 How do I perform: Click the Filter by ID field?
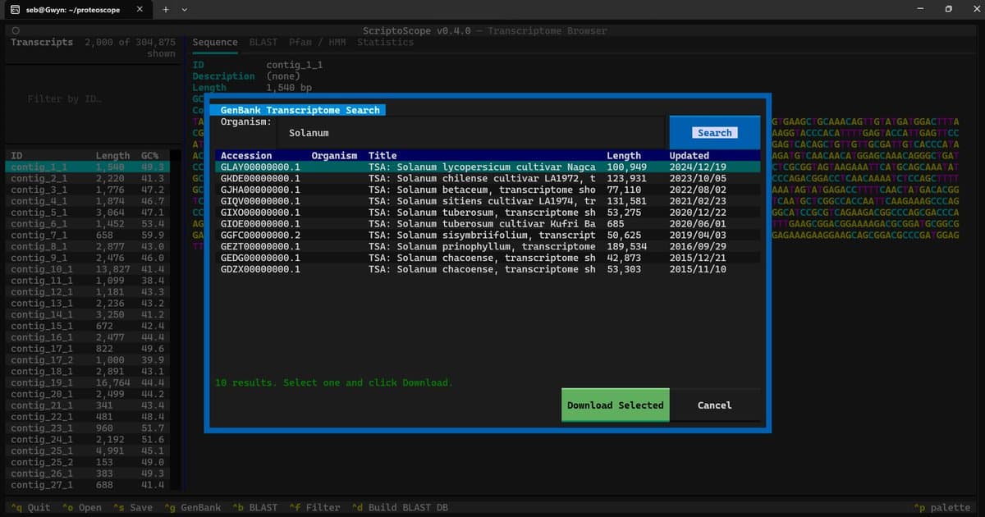coord(82,98)
